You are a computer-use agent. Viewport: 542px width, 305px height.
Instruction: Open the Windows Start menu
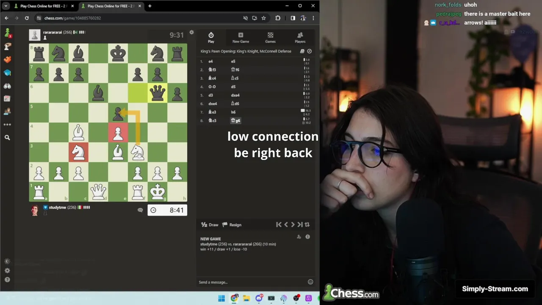tap(221, 299)
